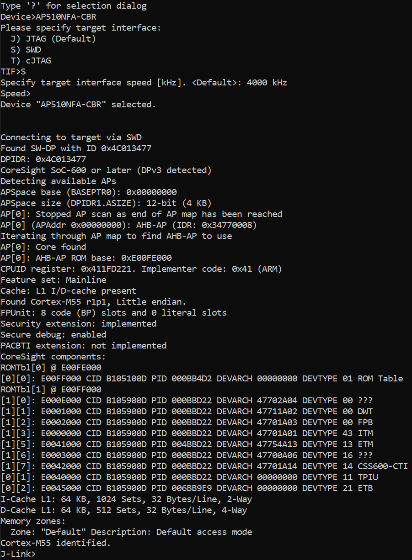Image resolution: width=412 pixels, height=560 pixels.
Task: Click the DPIDR value 0x4C013477 line
Action: click(43, 159)
